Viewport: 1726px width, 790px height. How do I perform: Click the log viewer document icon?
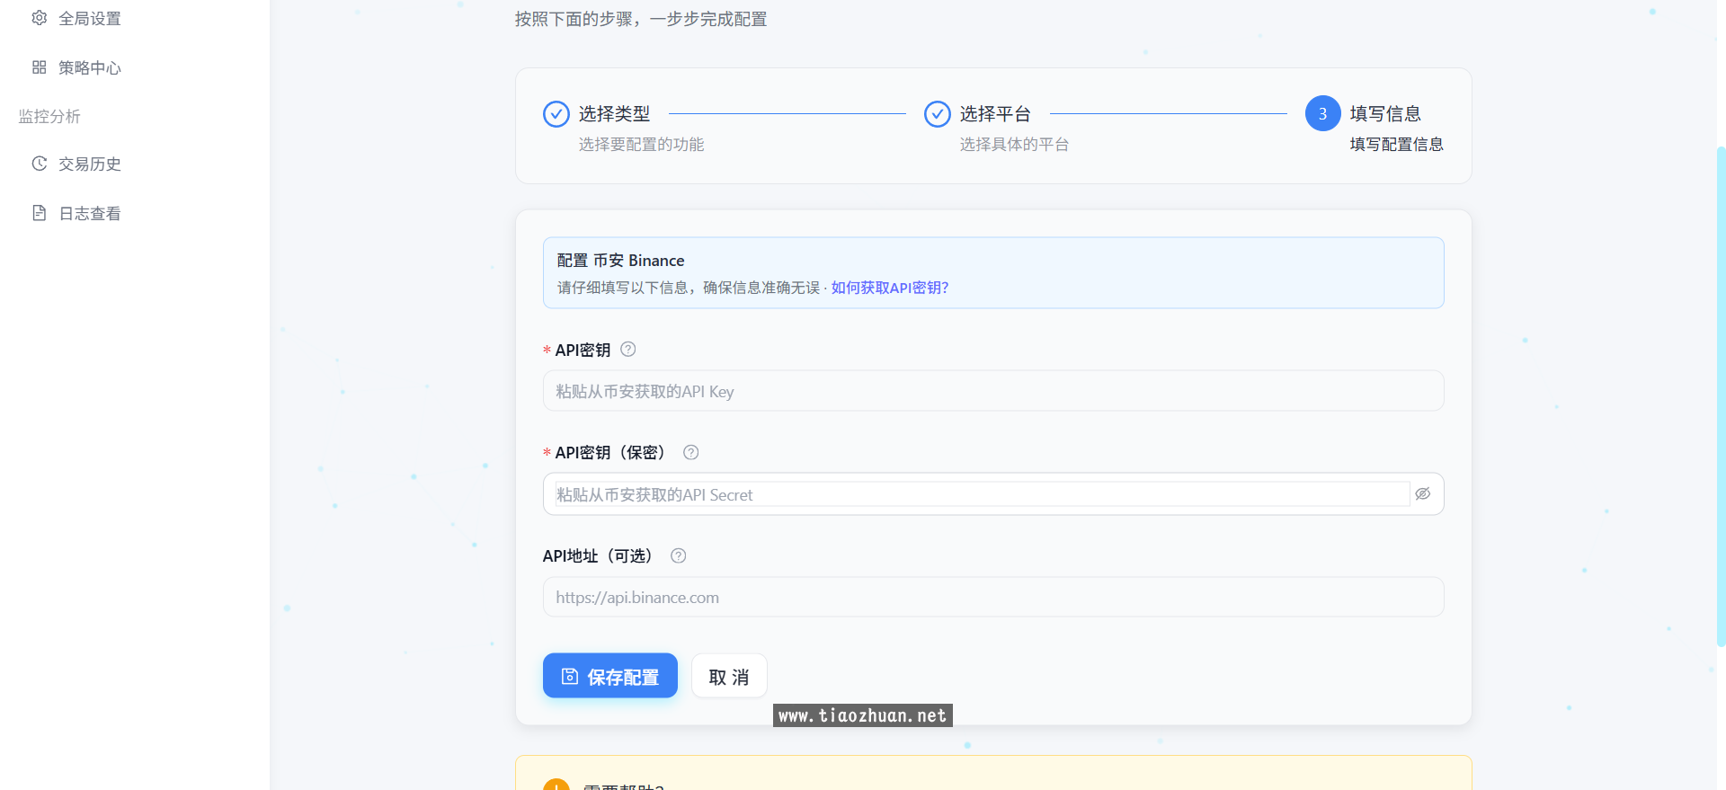click(40, 213)
